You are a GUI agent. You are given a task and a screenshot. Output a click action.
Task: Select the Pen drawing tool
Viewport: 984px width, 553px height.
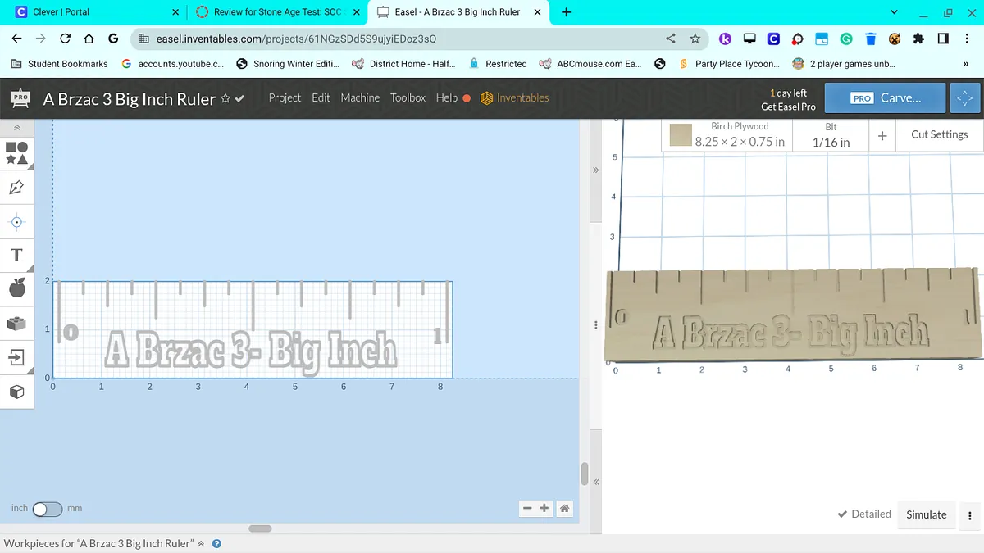point(16,188)
